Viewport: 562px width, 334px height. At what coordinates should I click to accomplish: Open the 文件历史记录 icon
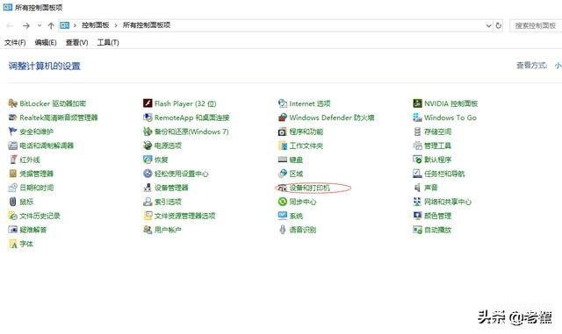pyautogui.click(x=12, y=216)
